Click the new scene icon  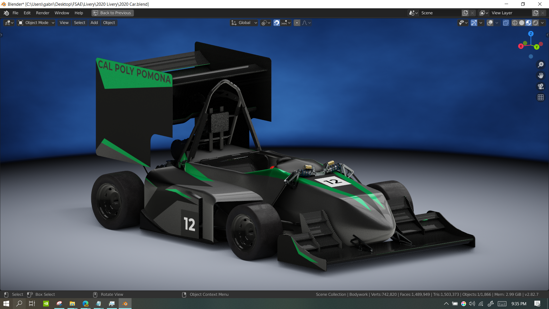click(465, 13)
